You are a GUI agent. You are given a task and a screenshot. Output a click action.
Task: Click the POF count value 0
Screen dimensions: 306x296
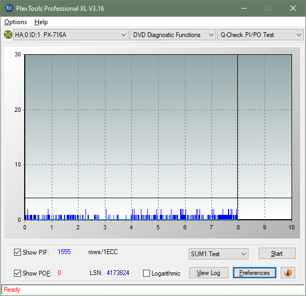pyautogui.click(x=59, y=273)
